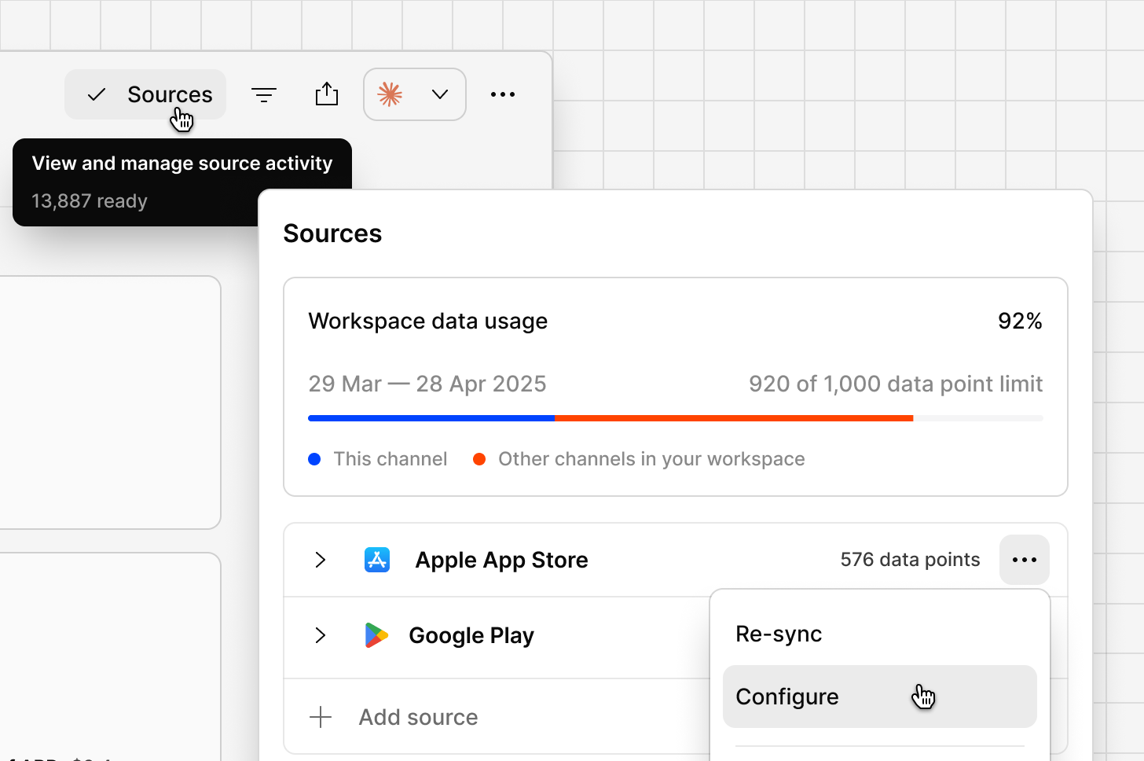Open Apple App Store row options menu
1144x761 pixels.
[x=1025, y=560]
